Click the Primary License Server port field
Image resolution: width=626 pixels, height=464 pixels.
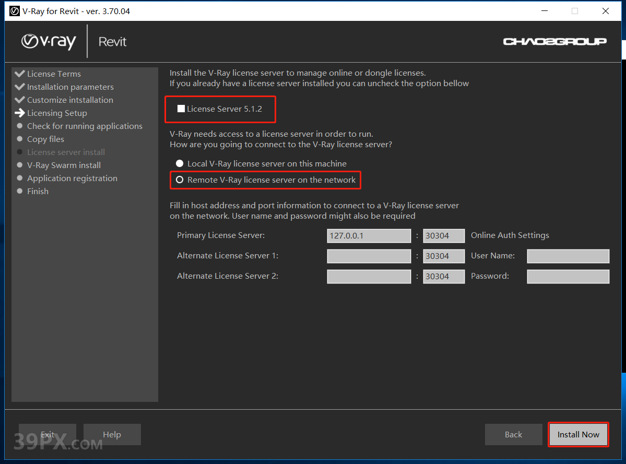pyautogui.click(x=444, y=236)
